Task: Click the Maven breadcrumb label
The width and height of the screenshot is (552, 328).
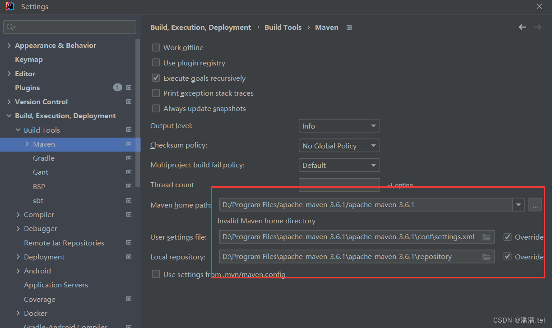Action: 327,28
